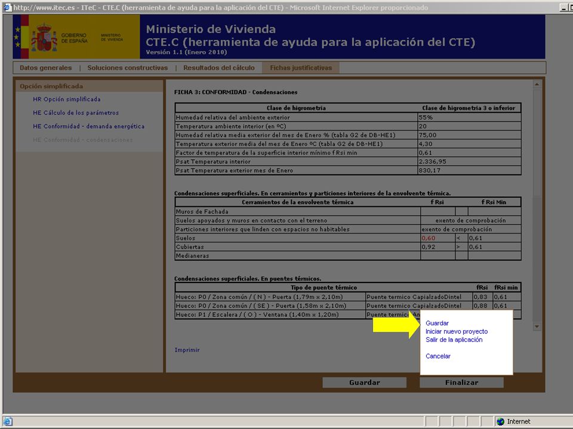Select the Fichas justificativas tab
Screen dimensions: 573x429
[x=301, y=68]
